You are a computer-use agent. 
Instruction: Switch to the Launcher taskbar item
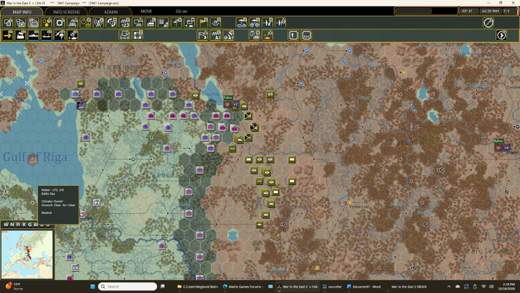(x=332, y=286)
